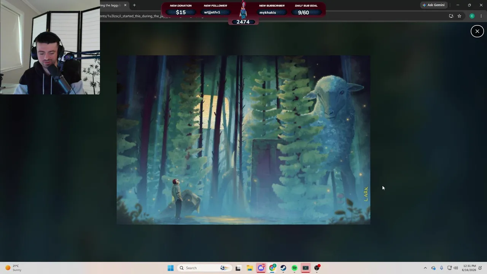
Task: Open the Windows Start menu
Action: [170, 268]
